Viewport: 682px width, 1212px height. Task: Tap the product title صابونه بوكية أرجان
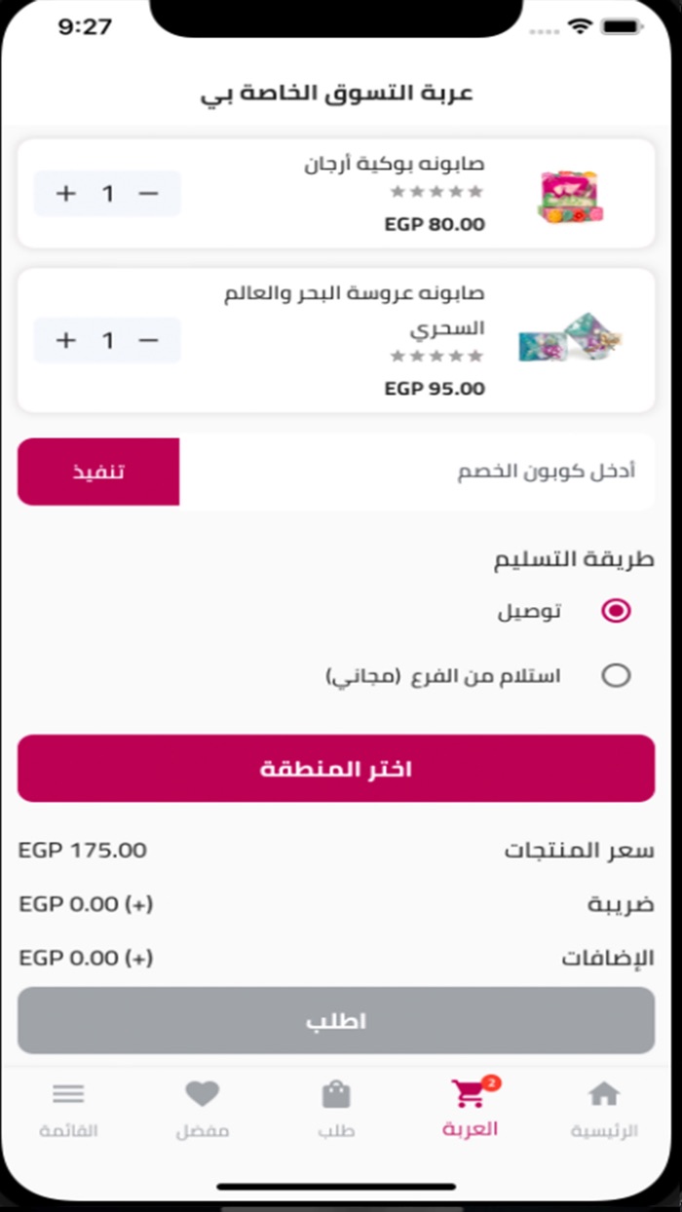393,163
